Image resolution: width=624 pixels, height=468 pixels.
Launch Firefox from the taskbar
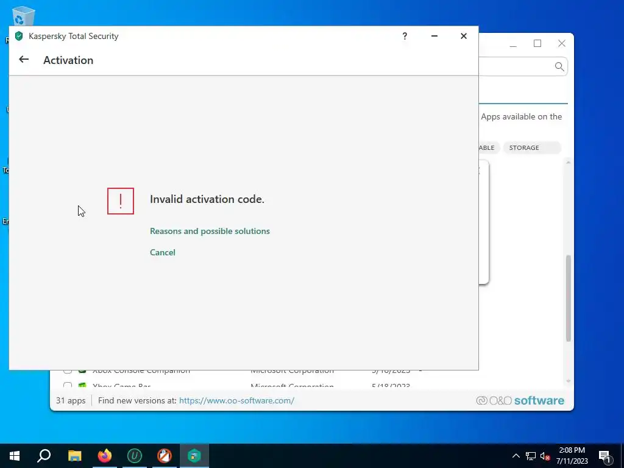(x=105, y=456)
